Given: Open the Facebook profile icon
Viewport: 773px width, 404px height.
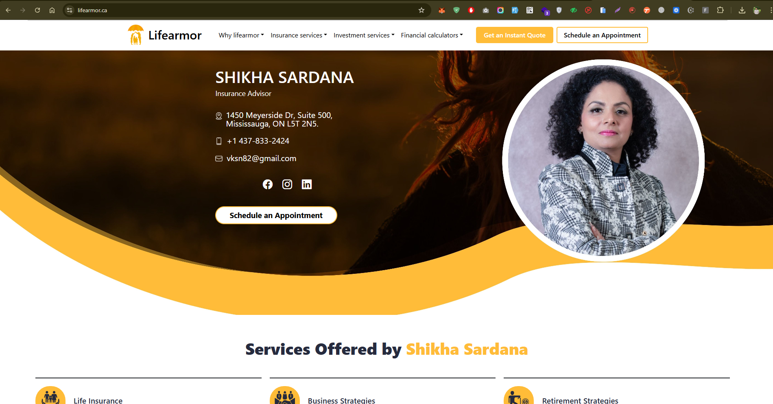Looking at the screenshot, I should tap(268, 184).
